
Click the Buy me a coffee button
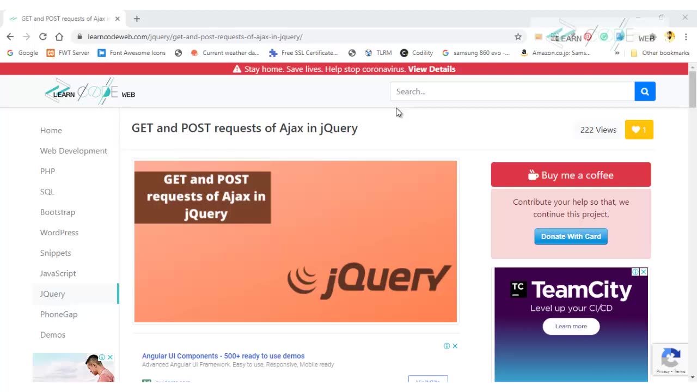571,175
